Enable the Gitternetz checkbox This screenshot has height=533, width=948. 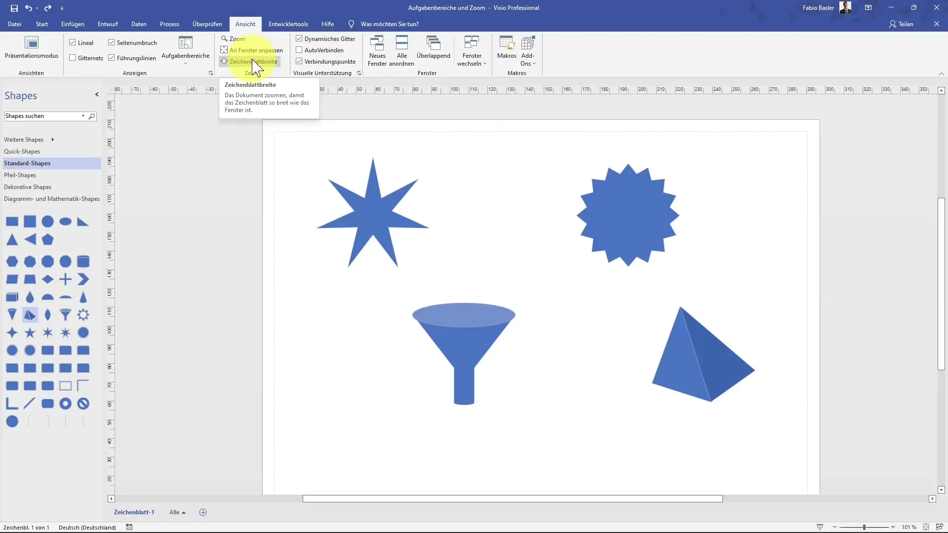coord(73,58)
